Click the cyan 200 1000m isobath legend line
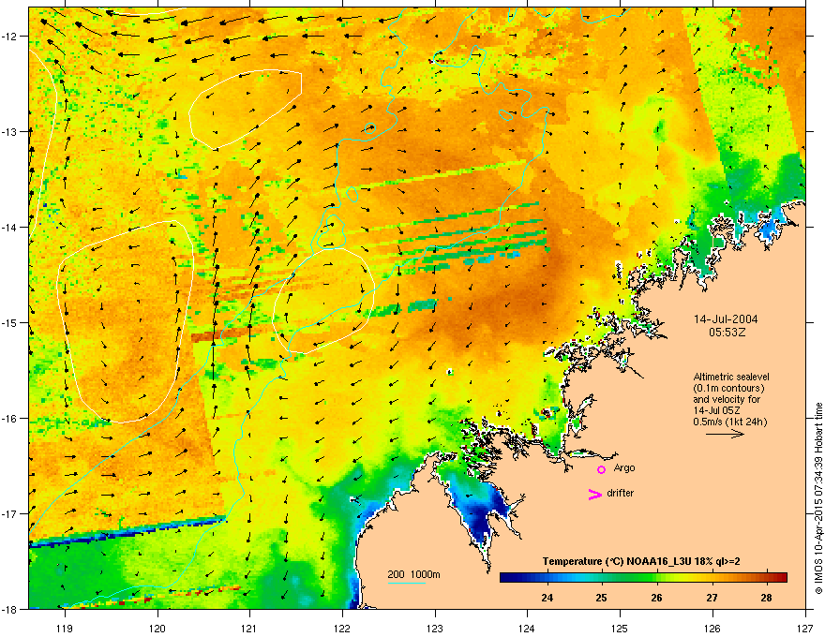825x637 pixels. (407, 583)
